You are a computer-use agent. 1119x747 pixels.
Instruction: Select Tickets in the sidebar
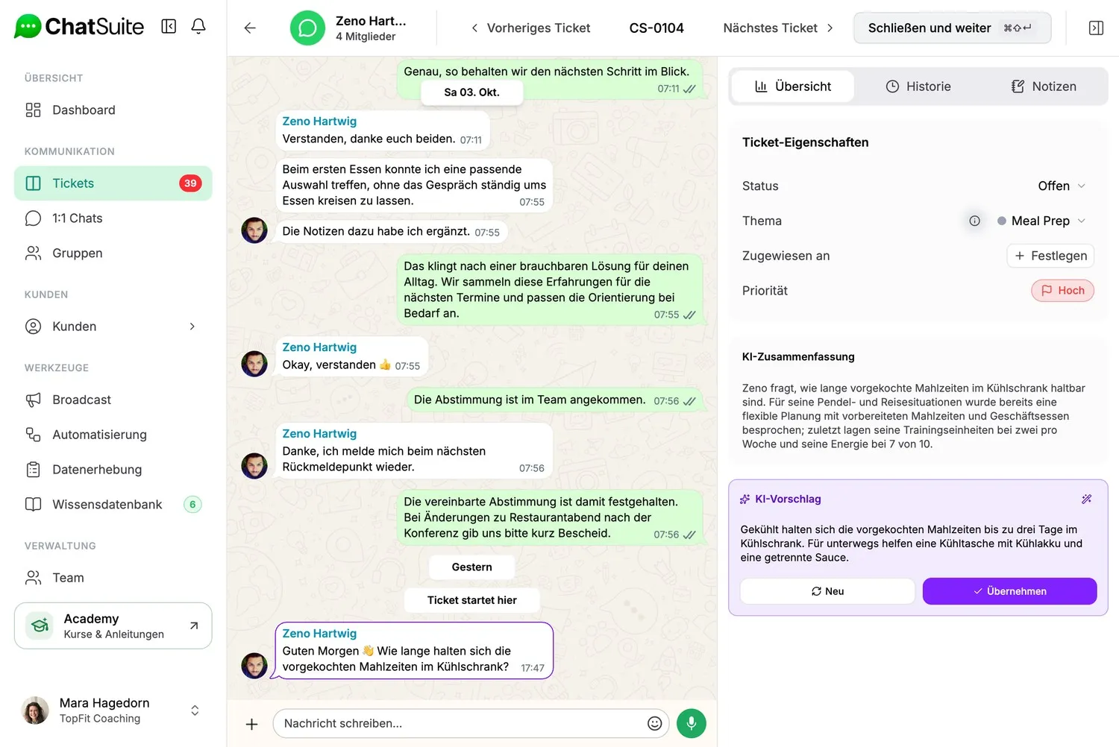tap(113, 183)
